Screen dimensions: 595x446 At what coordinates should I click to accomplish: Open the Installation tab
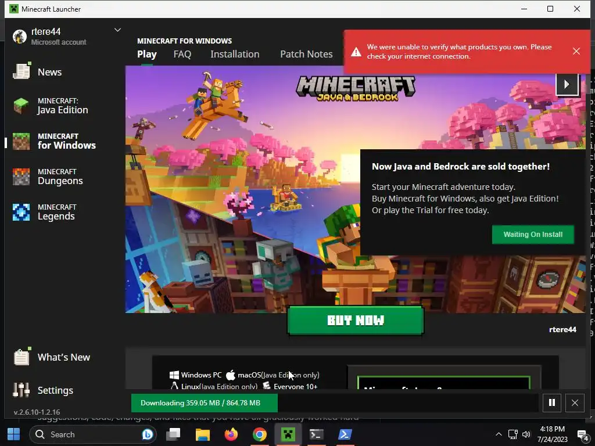[x=235, y=54]
